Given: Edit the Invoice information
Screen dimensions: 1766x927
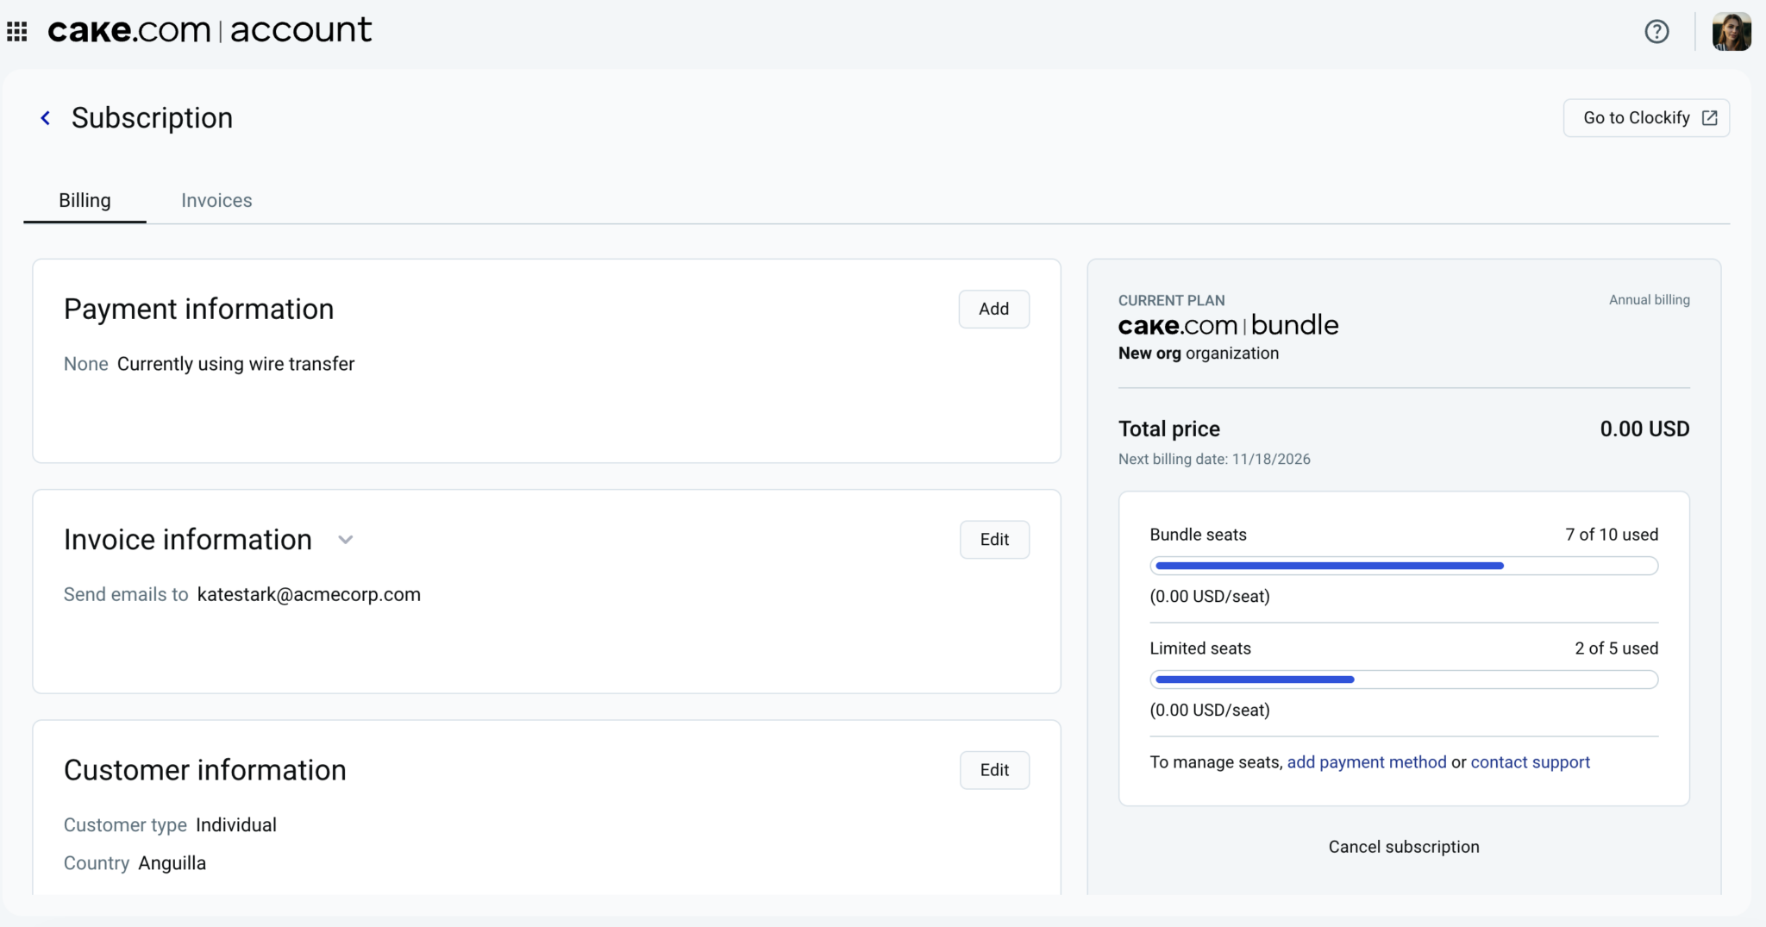Looking at the screenshot, I should point(994,540).
